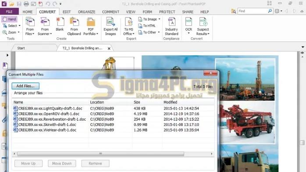
Task: Undo the last action via quick access toolbar
Action: [48, 4]
